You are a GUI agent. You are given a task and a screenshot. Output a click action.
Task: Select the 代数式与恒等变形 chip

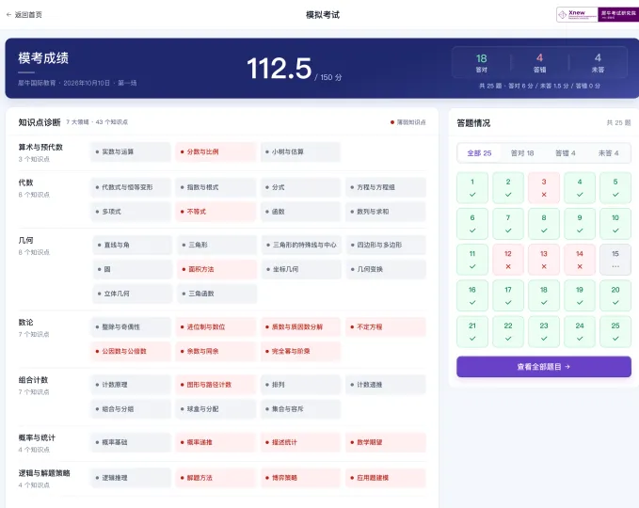(131, 187)
